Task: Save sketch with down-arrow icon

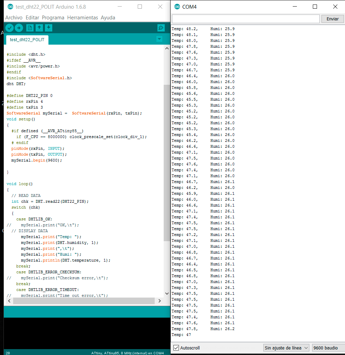Action: click(48, 28)
